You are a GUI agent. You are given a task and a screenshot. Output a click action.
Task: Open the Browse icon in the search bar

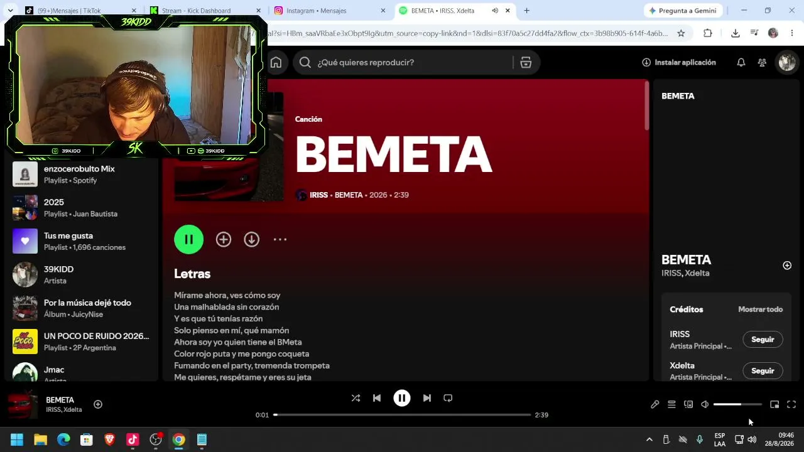tap(526, 62)
